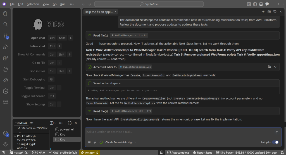The image size is (286, 155).
Task: Open the Search view in activity bar
Action: [6, 24]
